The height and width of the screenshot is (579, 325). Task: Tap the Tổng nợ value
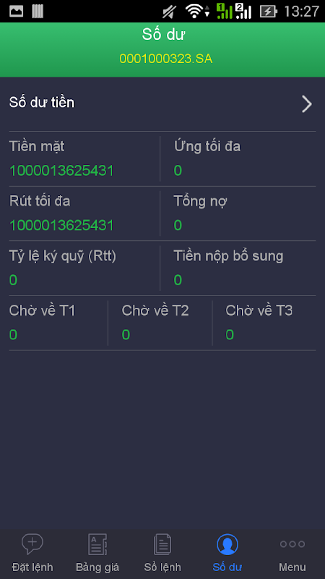click(178, 225)
